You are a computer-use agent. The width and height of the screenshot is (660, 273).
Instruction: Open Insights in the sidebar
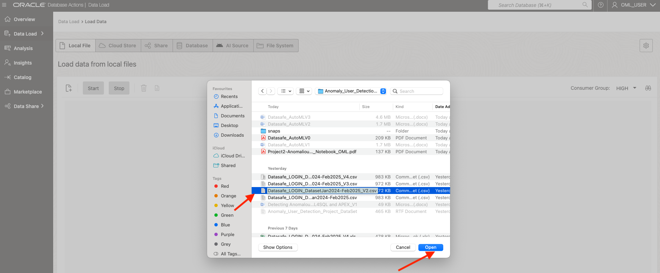(23, 63)
